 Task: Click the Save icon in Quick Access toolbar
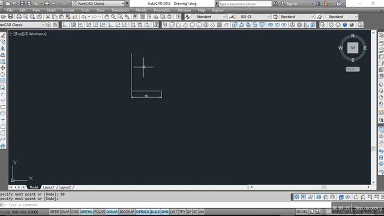tap(22, 4)
